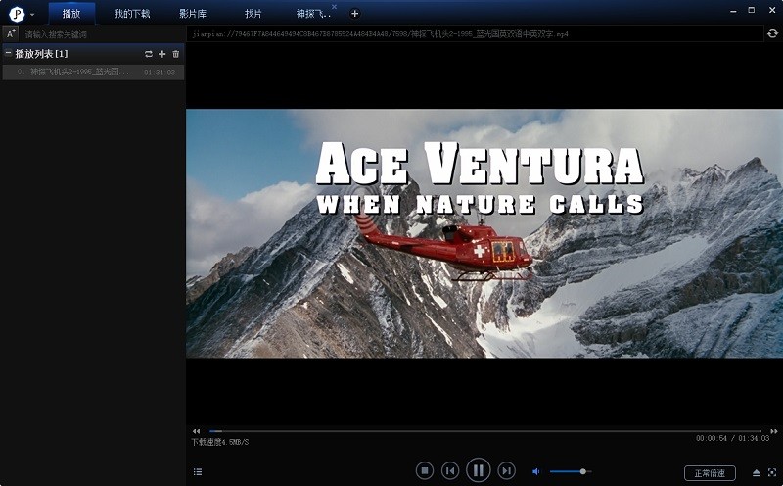Click the rewind double-arrow icon on the seek bar

coord(197,431)
